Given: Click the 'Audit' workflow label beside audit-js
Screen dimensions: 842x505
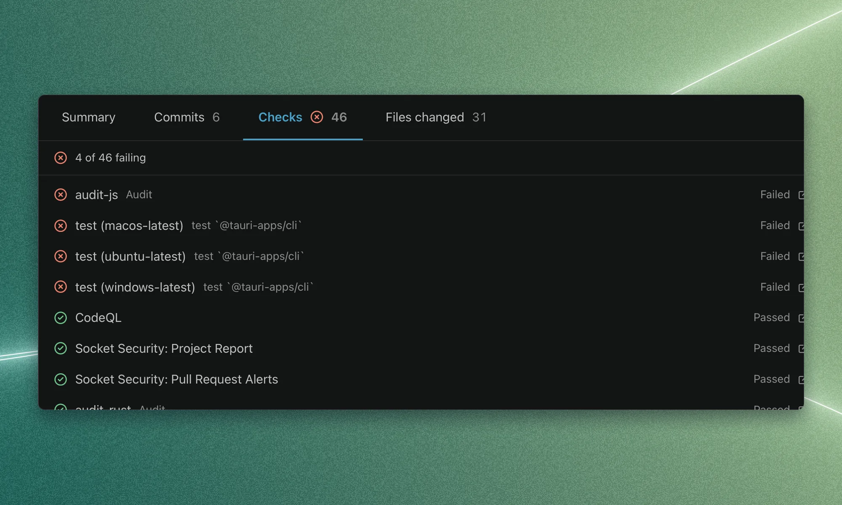Looking at the screenshot, I should [x=139, y=194].
